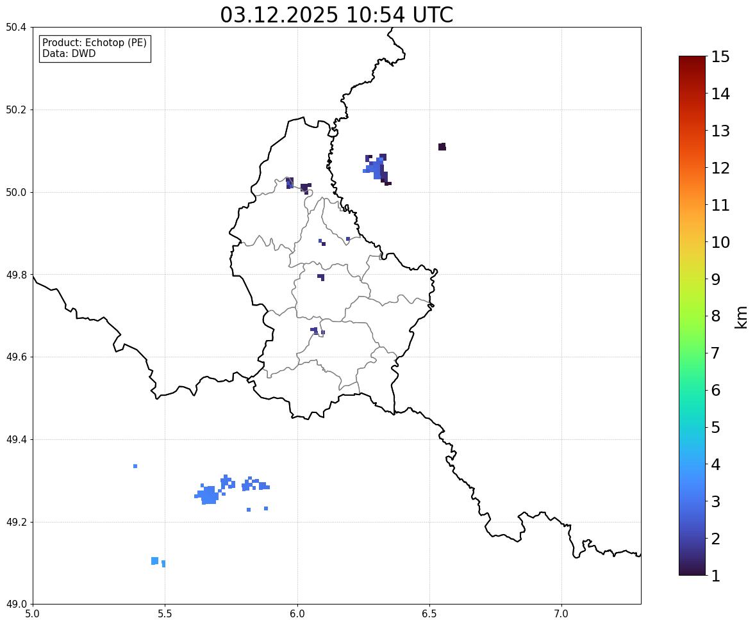Click the longitude tick label 5.0
Viewport: 755px width, 625px height.
click(33, 614)
